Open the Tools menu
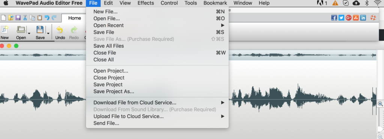384x139 pixels. point(191,3)
